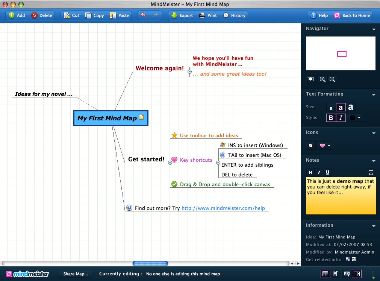The height and width of the screenshot is (281, 380).
Task: Apply the pink heart icon in Icons panel
Action: click(322, 146)
